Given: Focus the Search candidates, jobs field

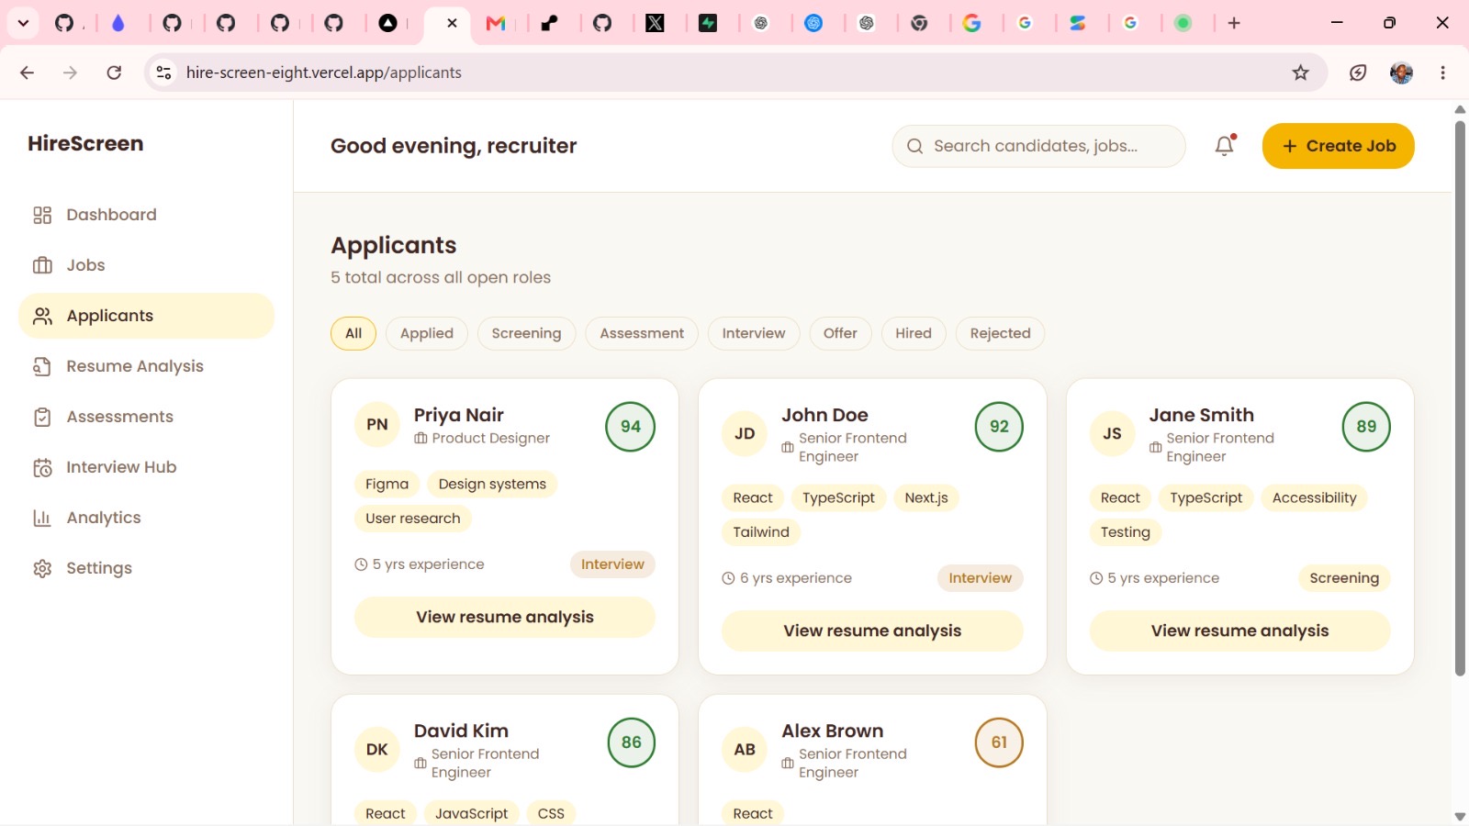Looking at the screenshot, I should tap(1039, 146).
